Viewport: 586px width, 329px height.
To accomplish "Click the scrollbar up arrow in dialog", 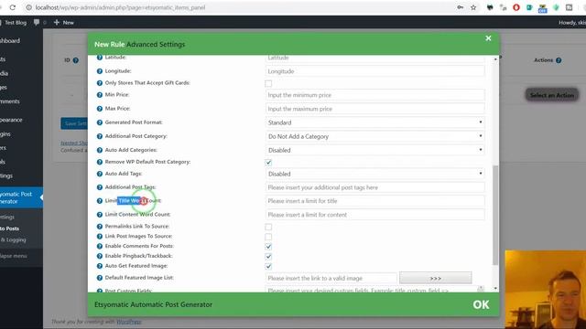I will point(495,58).
